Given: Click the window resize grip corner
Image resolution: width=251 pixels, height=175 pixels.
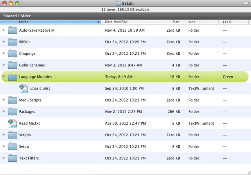Looking at the screenshot, I should 249,173.
